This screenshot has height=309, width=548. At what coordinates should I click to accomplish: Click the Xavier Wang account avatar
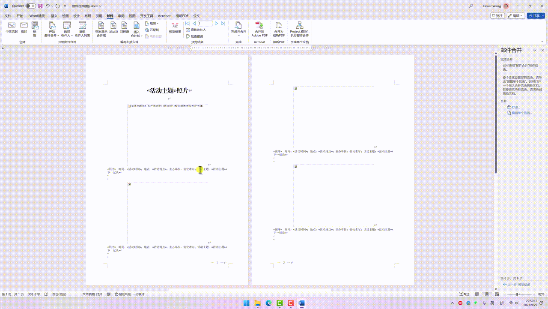506,6
